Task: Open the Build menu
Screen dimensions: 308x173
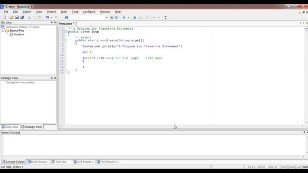Action: (64, 12)
